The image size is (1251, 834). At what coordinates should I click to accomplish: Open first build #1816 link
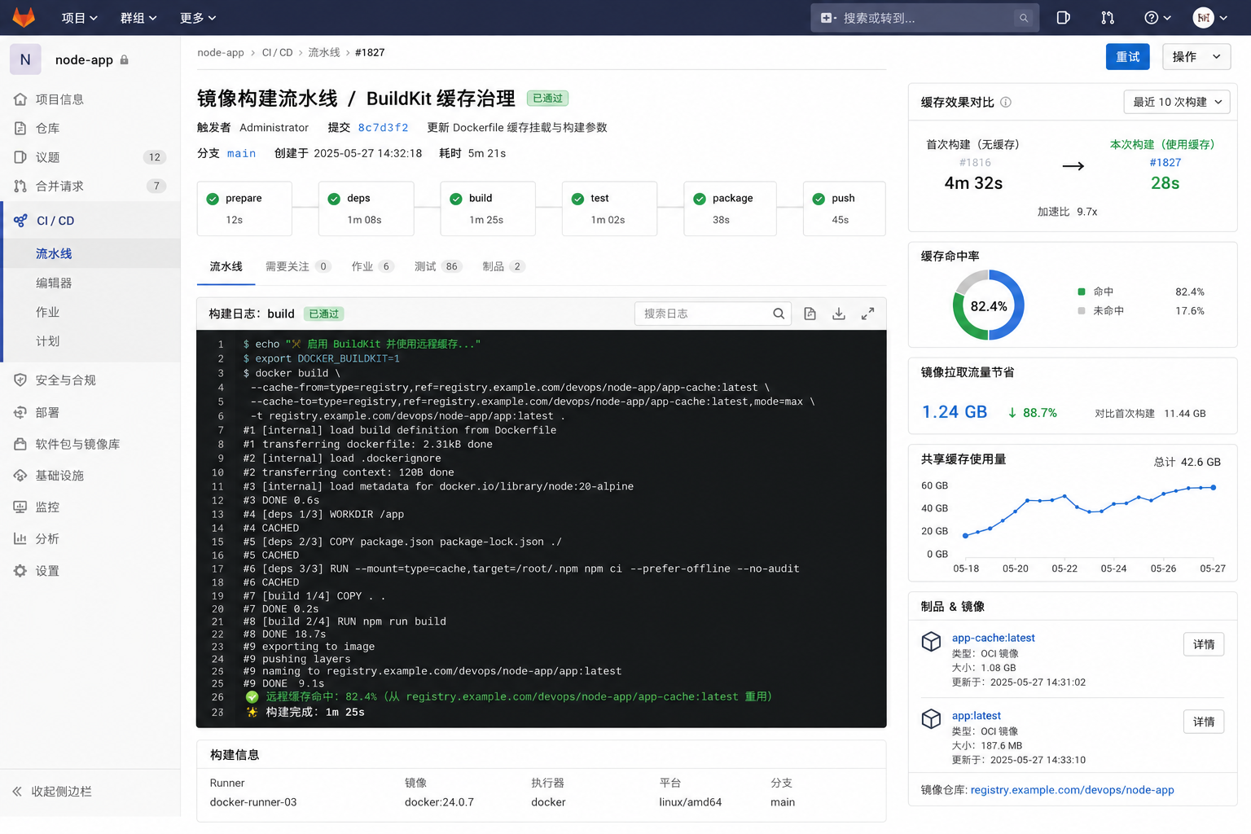[x=975, y=163]
